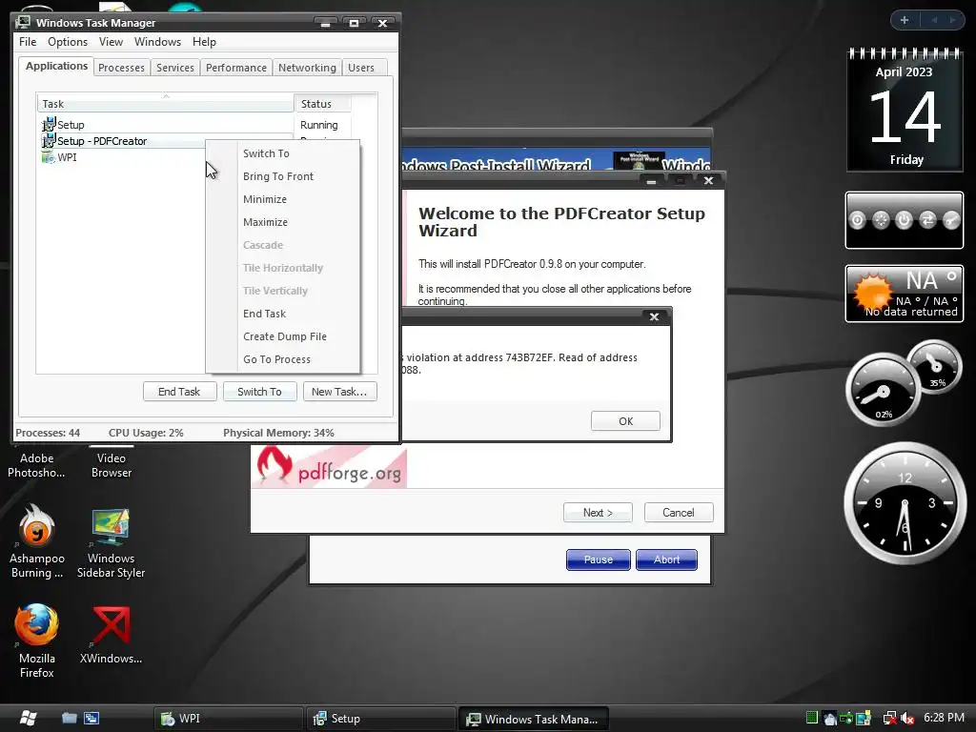Image resolution: width=976 pixels, height=732 pixels.
Task: Open Mozilla Firefox desktop shortcut
Action: [37, 640]
